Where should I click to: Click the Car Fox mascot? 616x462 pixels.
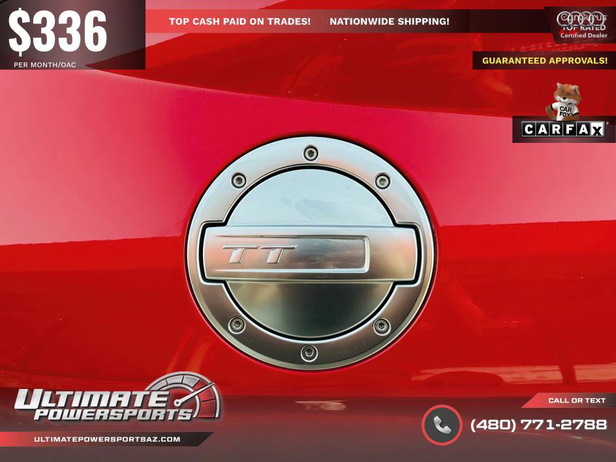(x=564, y=101)
